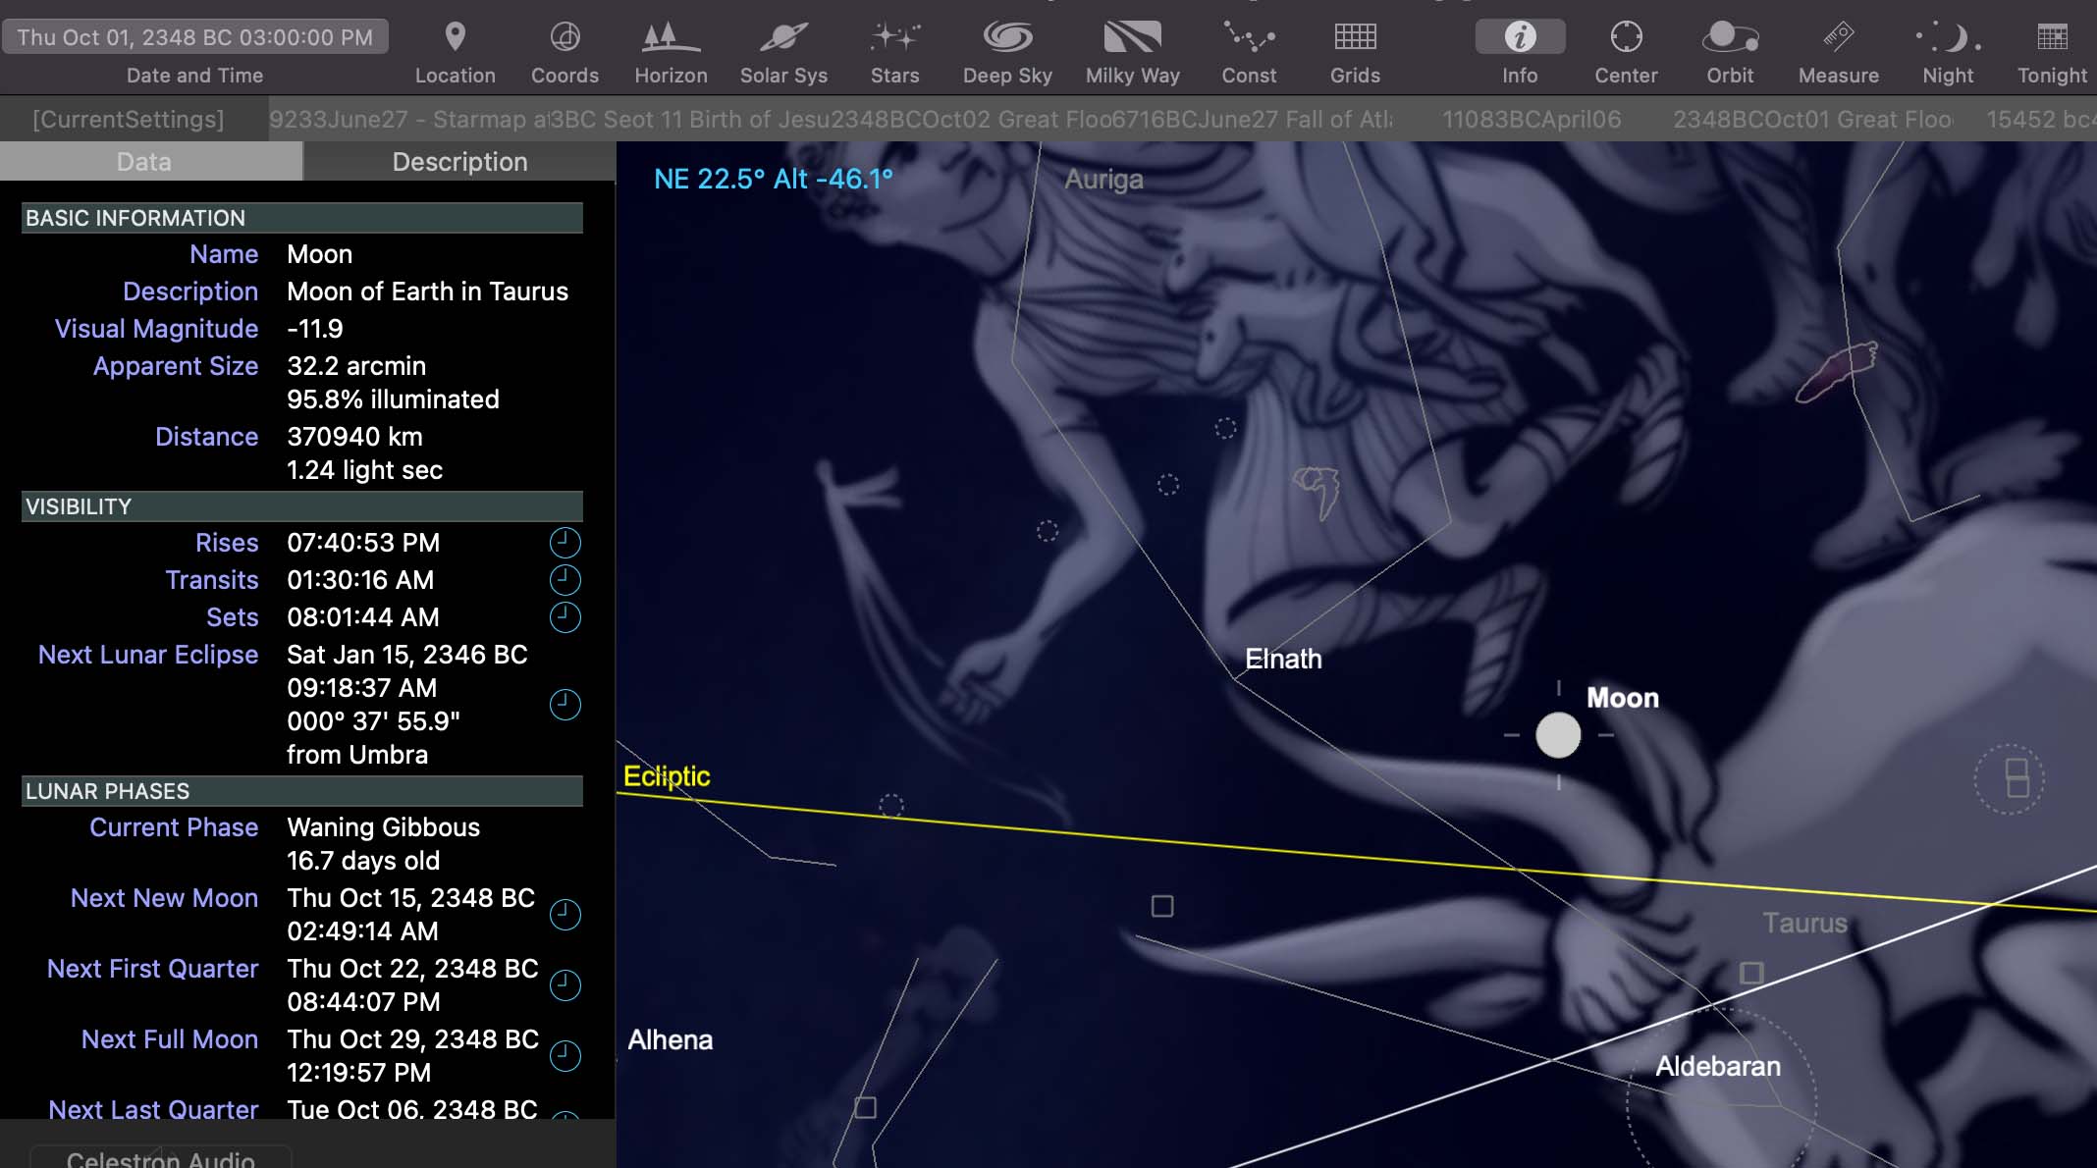Open the Coords options
This screenshot has height=1168, width=2097.
tap(565, 51)
